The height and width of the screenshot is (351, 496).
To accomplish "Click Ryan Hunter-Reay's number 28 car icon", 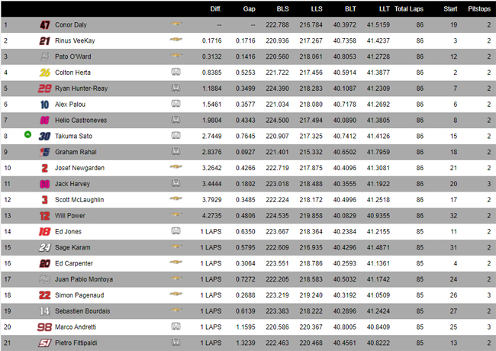I will [44, 89].
